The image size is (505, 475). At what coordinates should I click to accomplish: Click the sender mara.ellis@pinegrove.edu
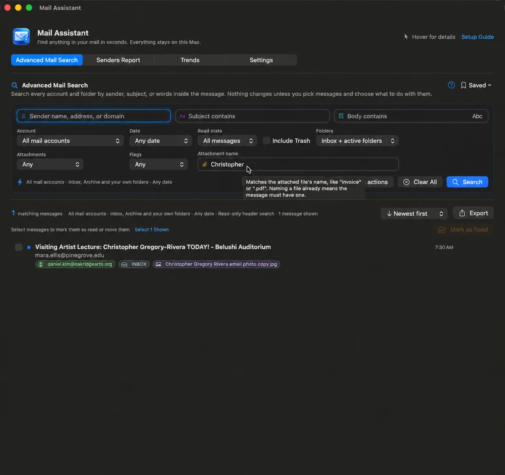(x=70, y=255)
